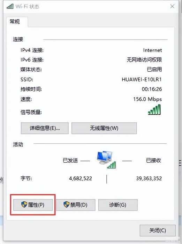The width and height of the screenshot is (182, 244).
Task: Click the sent bytes value 4,682,522
Action: 81,179
